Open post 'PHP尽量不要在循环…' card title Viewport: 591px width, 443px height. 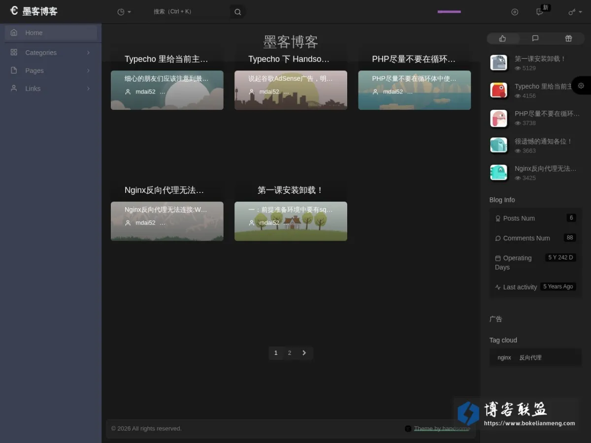click(x=414, y=59)
